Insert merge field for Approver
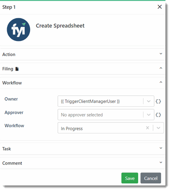The height and width of the screenshot is (191, 171). [x=158, y=115]
